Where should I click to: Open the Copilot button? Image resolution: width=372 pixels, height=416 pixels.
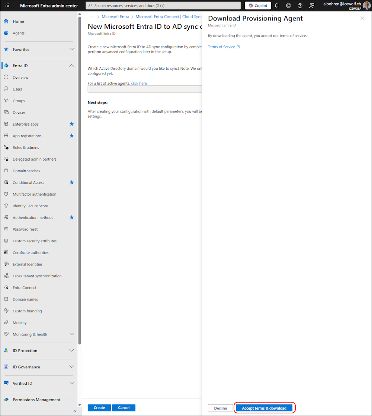(x=258, y=6)
